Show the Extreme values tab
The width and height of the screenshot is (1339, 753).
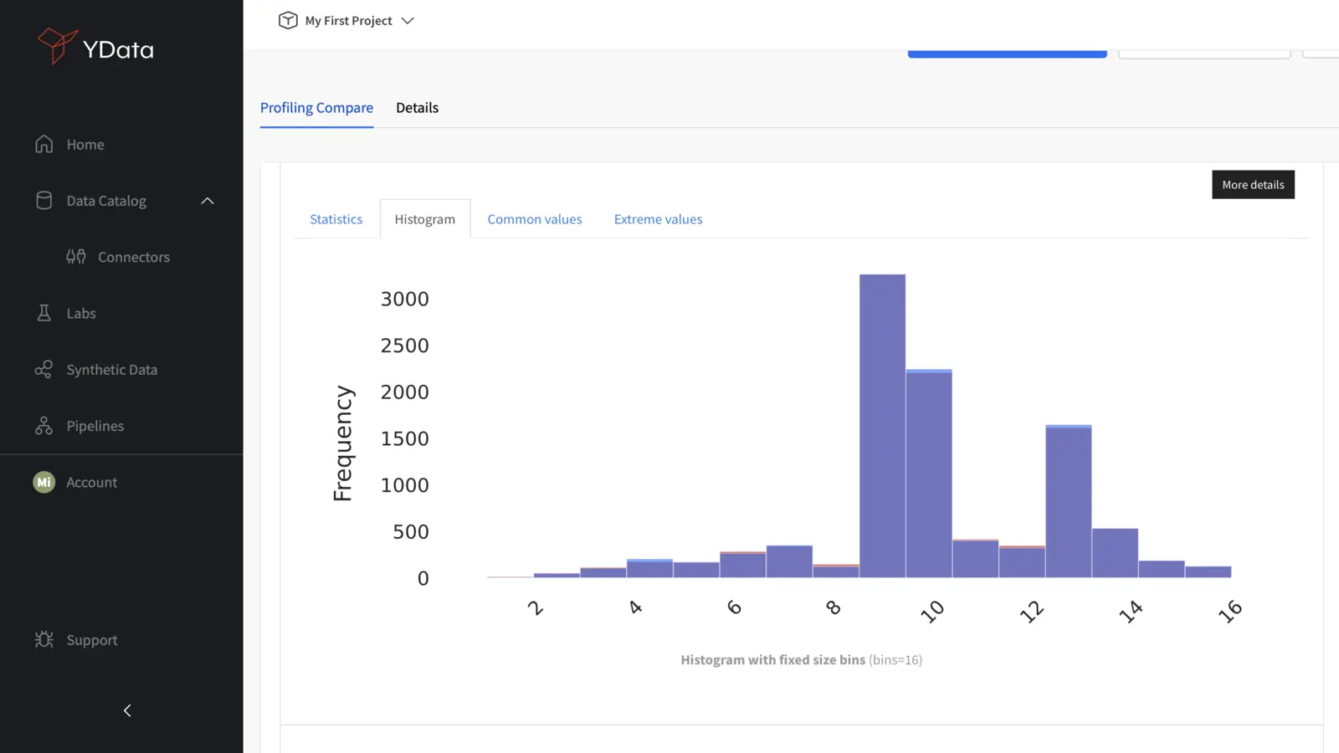point(658,219)
